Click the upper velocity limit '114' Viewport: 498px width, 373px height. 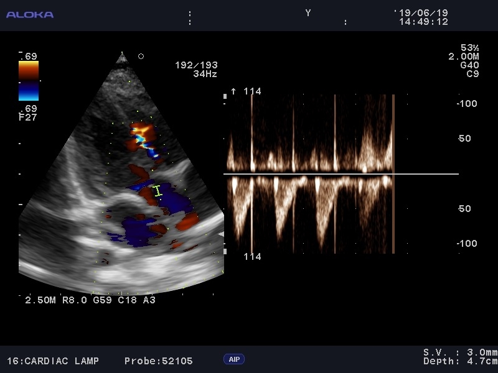click(x=252, y=91)
